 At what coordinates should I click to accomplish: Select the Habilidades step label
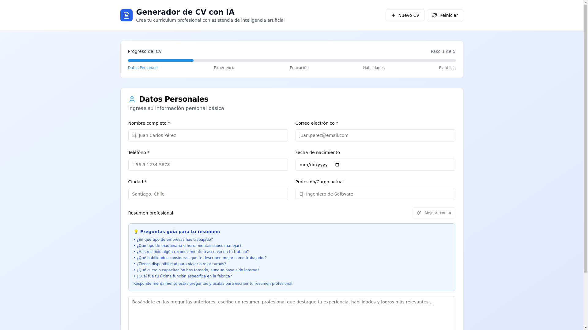point(374,68)
